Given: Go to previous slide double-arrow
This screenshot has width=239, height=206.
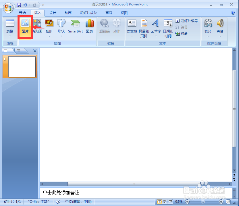Looking at the screenshot, I should click(x=234, y=175).
